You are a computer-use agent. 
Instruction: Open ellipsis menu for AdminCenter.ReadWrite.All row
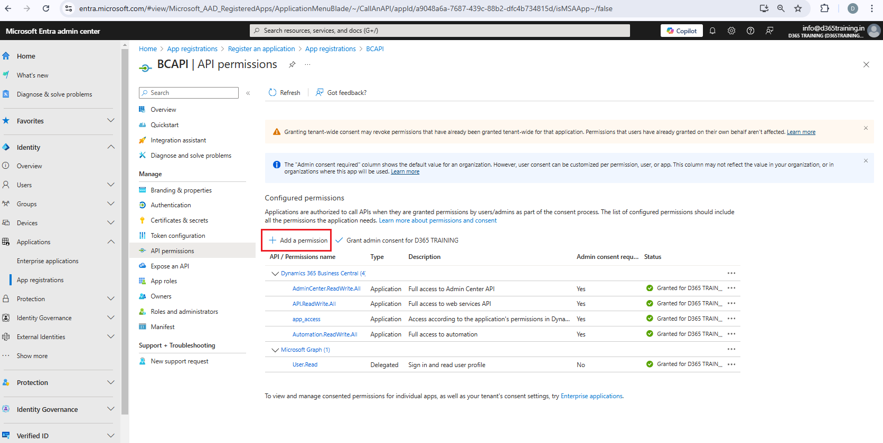pyautogui.click(x=731, y=288)
